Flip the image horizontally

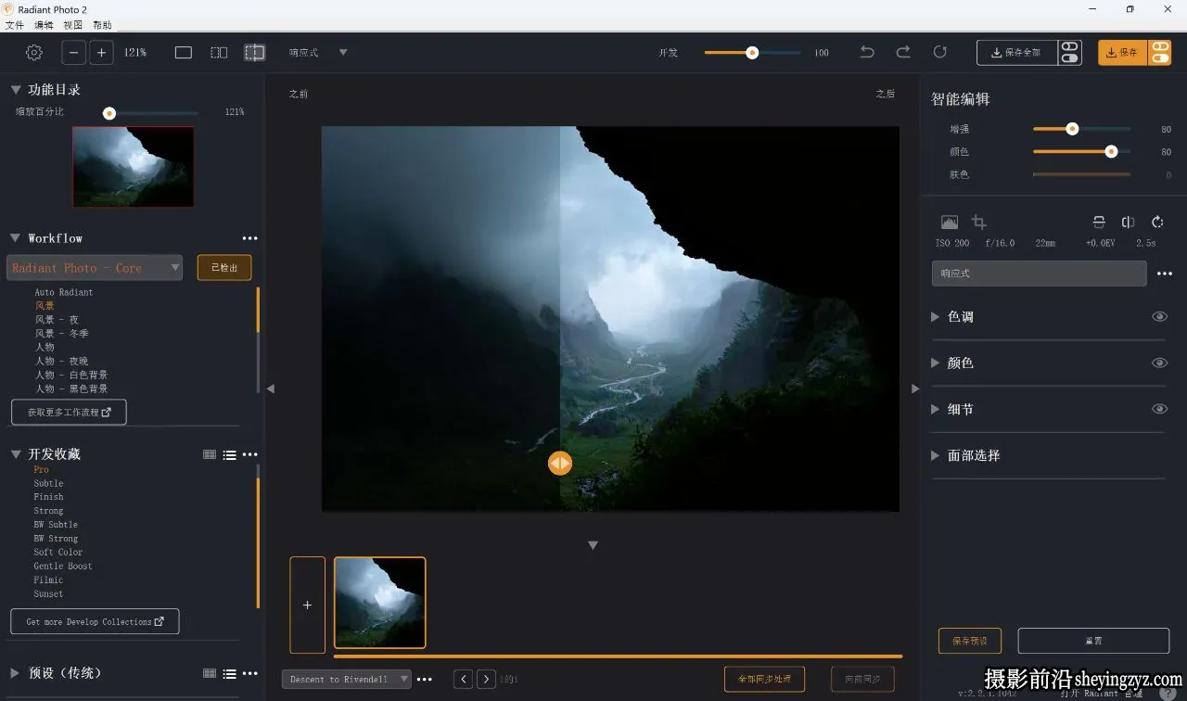(1128, 223)
